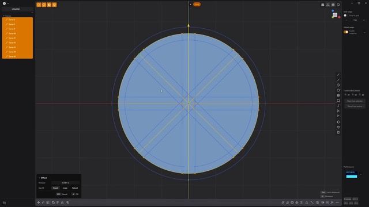Select the Spiral curve tool

(x=338, y=106)
